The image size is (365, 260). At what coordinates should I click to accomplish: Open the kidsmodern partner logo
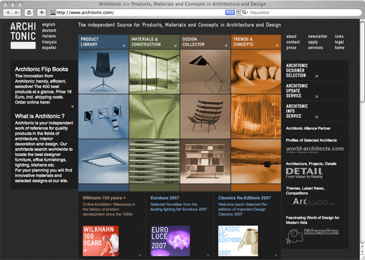tap(312, 236)
